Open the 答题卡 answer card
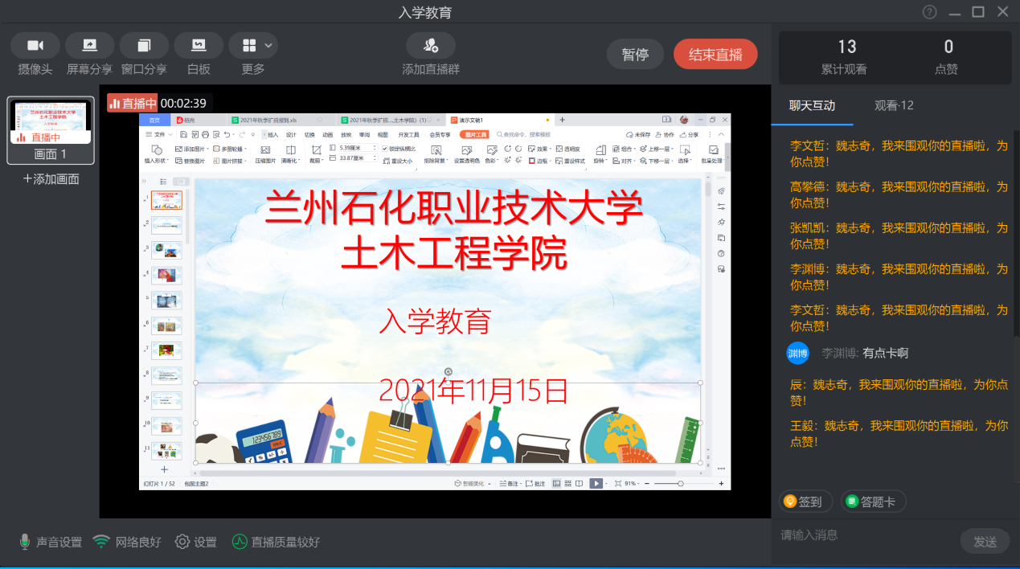1020x569 pixels. (x=873, y=501)
